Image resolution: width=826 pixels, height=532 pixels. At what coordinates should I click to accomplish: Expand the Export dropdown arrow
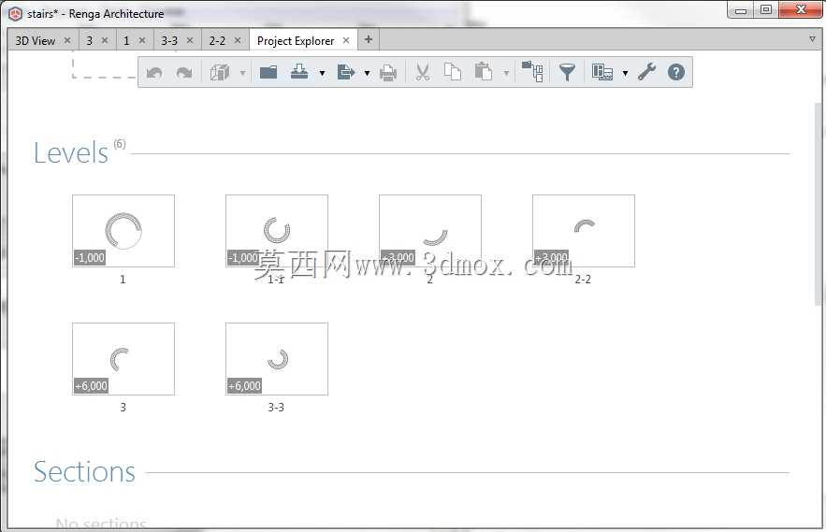(368, 73)
